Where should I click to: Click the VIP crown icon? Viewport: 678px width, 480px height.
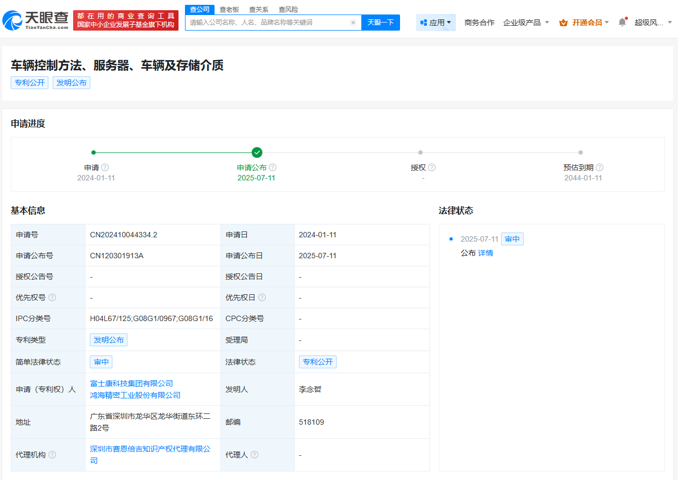[563, 23]
